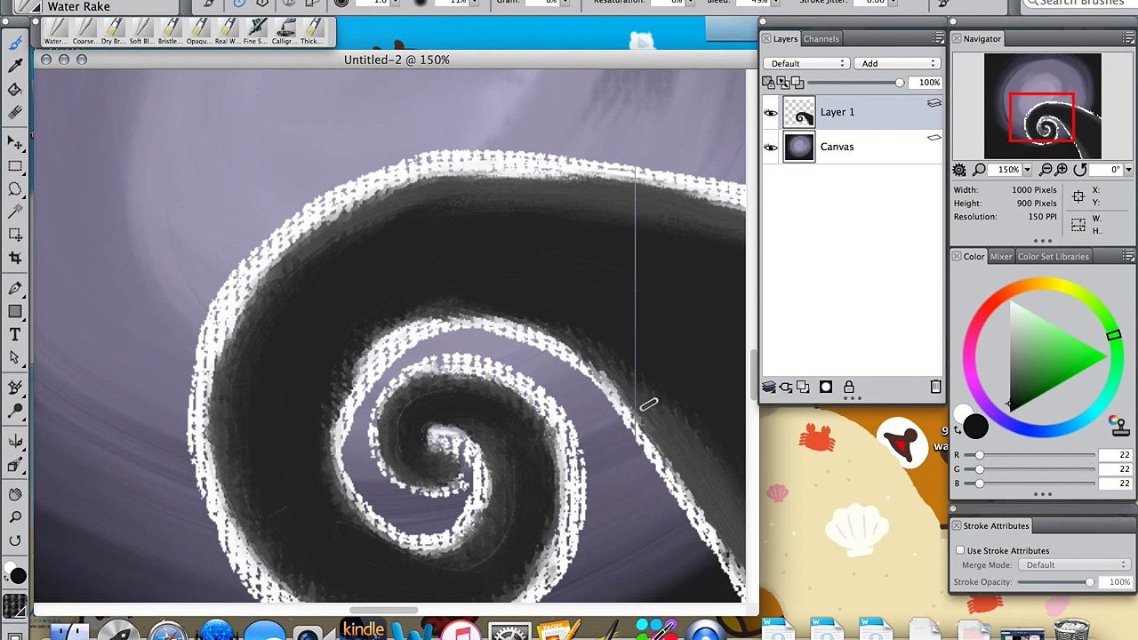Select the Magic Wand tool

15,212
